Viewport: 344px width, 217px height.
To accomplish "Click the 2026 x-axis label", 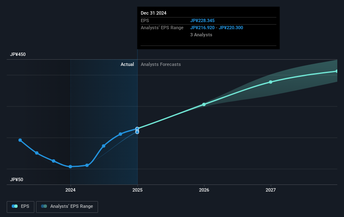I will point(204,190).
